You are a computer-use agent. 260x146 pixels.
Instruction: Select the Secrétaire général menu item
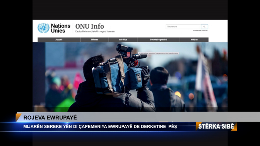click(x=159, y=39)
